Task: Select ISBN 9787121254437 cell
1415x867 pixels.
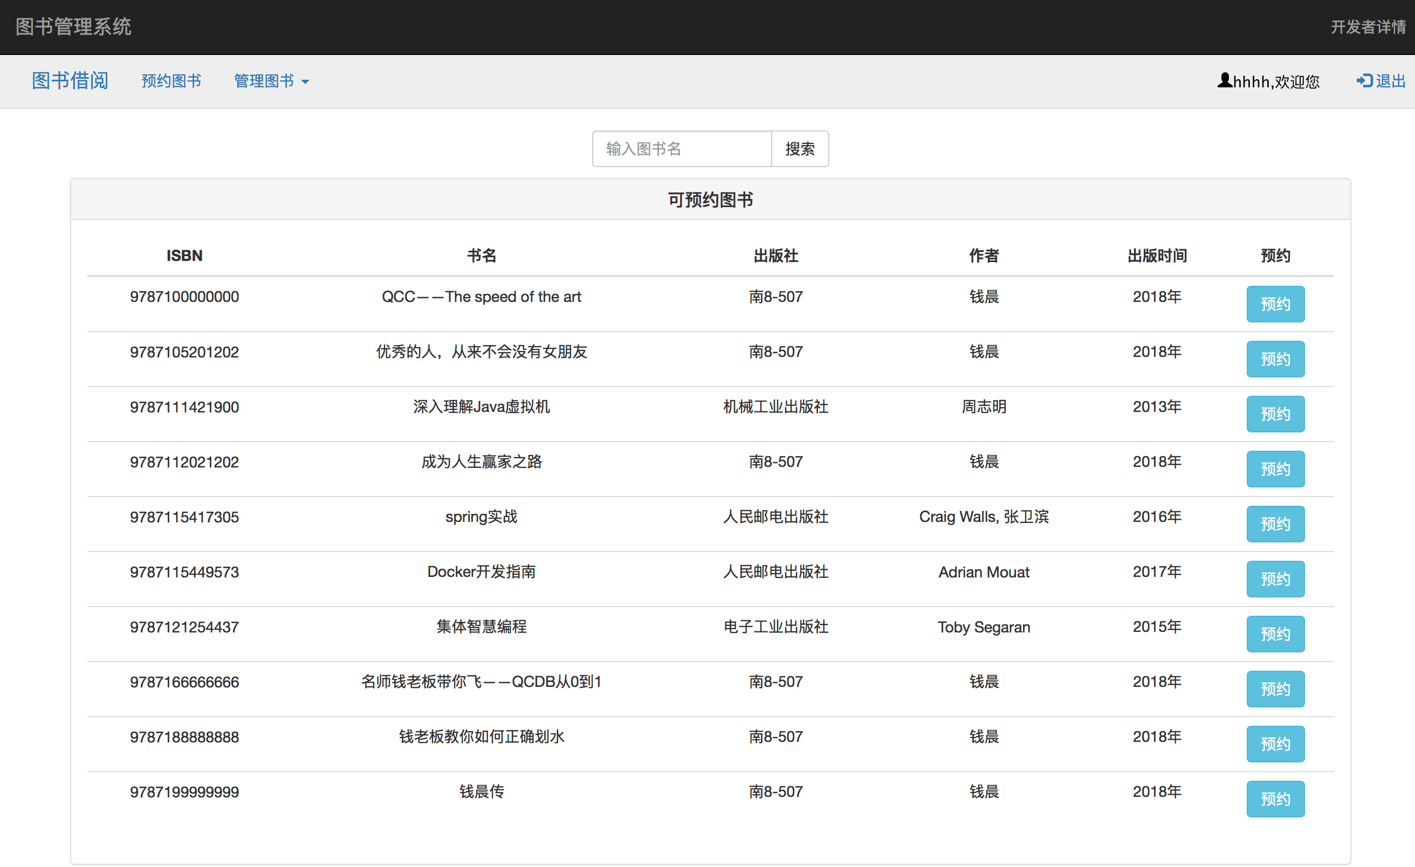Action: (184, 627)
